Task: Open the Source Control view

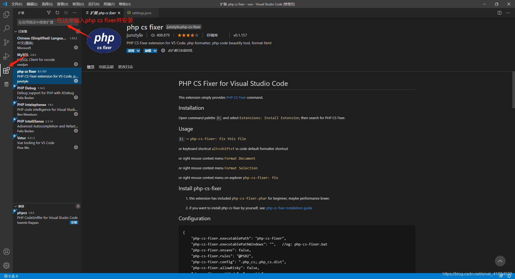Action: [x=6, y=42]
